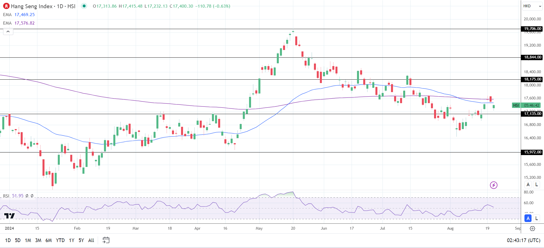
Task: Open the HKD currency dropdown
Action: 532,6
